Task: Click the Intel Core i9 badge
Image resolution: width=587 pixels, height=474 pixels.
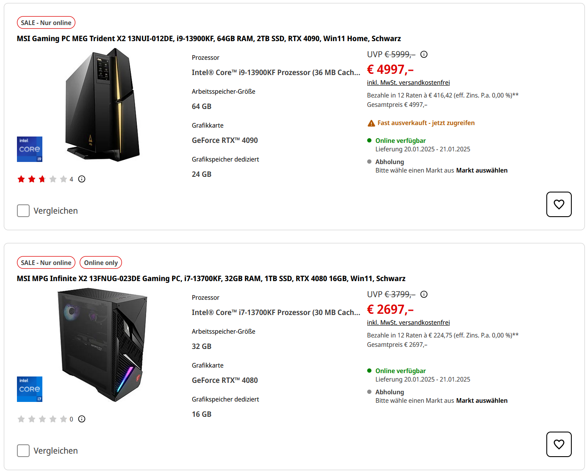Action: tap(30, 149)
